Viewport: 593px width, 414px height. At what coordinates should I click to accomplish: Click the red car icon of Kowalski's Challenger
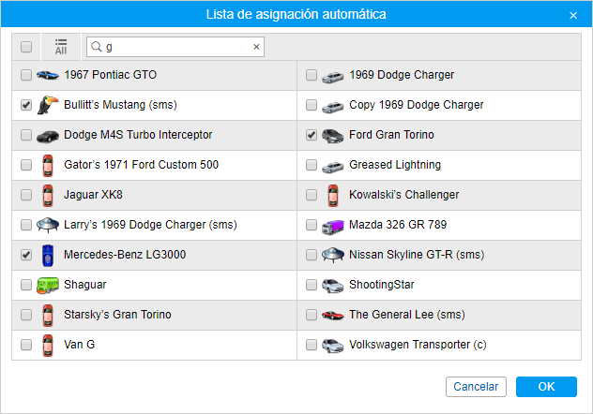pyautogui.click(x=333, y=195)
